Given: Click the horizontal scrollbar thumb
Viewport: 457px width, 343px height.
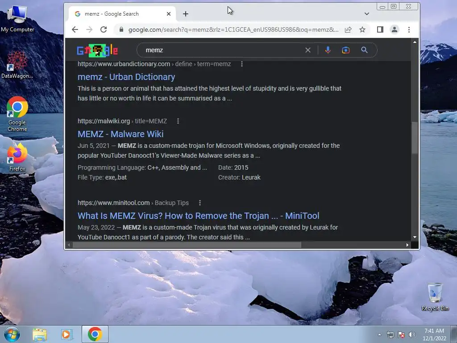Looking at the screenshot, I should pyautogui.click(x=187, y=245).
